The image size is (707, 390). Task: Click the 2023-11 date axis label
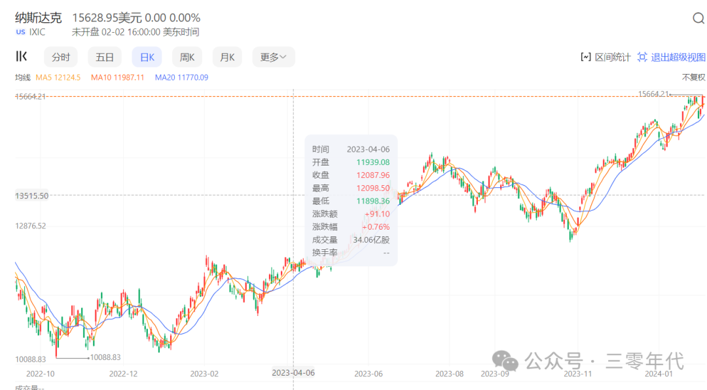[x=577, y=374]
